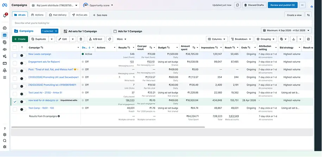Open the charts panel icon at toolbar end
This screenshot has width=322, height=157.
pyautogui.click(x=308, y=39)
